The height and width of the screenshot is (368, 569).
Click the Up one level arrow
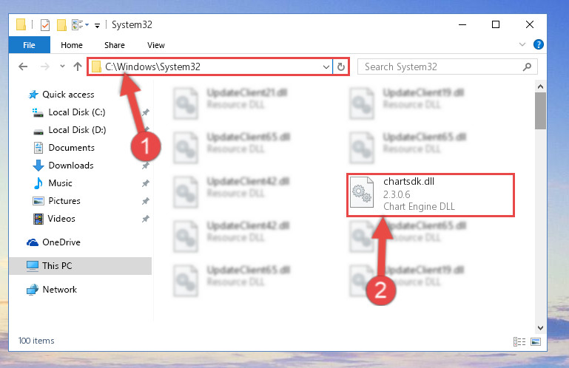(x=77, y=67)
